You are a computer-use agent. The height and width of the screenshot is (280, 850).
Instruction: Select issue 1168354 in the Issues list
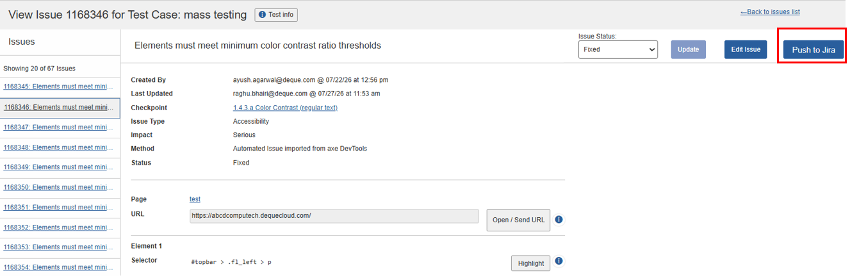point(58,267)
